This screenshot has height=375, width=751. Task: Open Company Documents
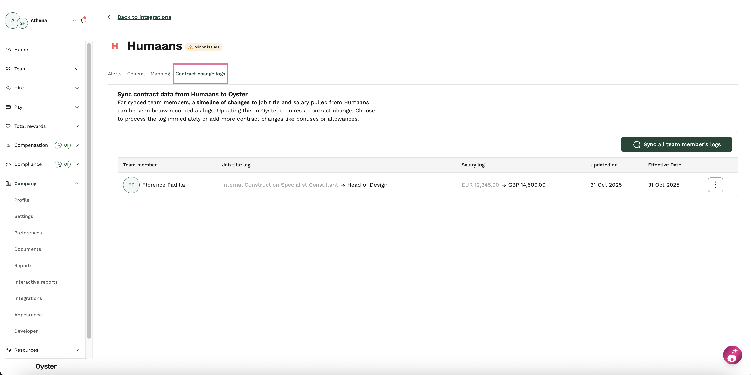tap(28, 249)
